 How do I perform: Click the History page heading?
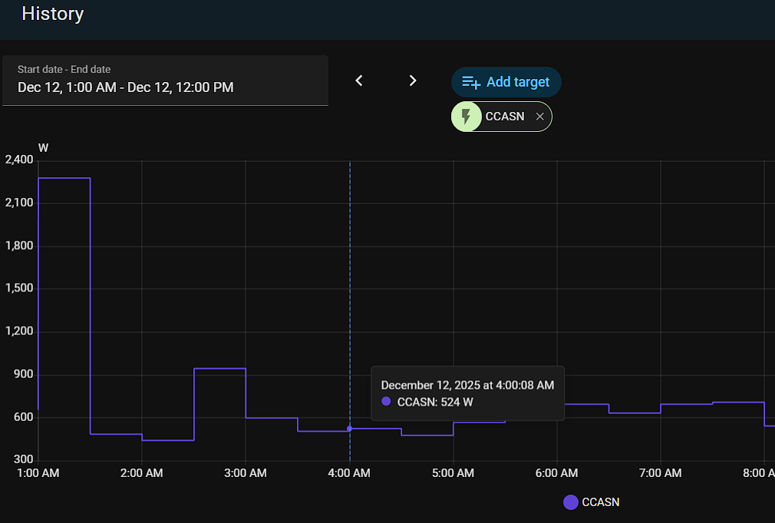coord(53,14)
